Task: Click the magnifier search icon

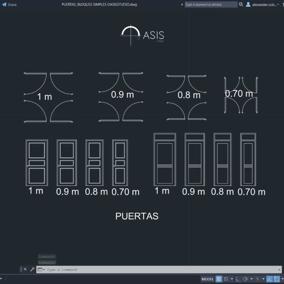Action: pyautogui.click(x=241, y=4)
